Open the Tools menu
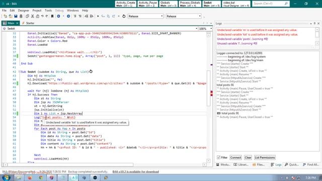This screenshot has width=322, height=181. [x=48, y=10]
